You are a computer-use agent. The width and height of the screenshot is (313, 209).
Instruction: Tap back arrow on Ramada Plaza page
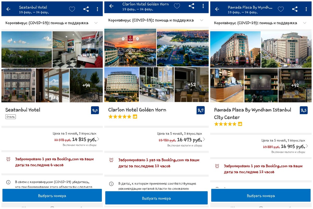[217, 9]
